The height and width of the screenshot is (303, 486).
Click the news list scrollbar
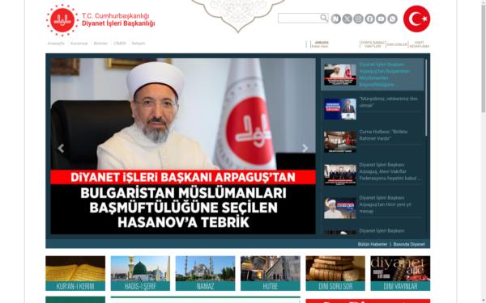pos(427,98)
